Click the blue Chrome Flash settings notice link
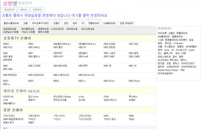Image resolution: width=206 pixels, height=129 pixels. (x=55, y=15)
